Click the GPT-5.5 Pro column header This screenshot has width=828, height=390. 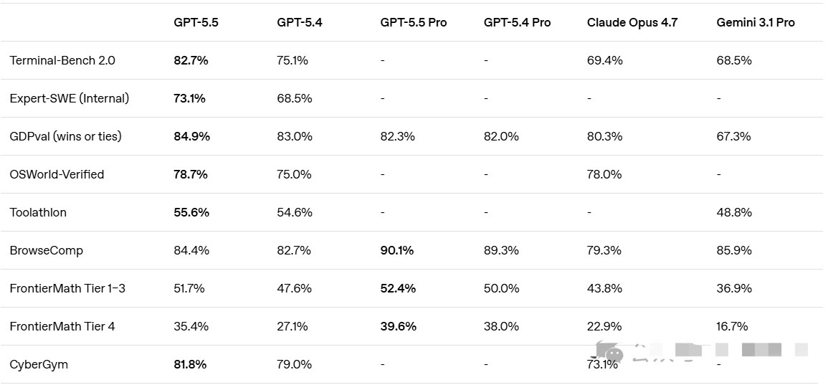click(414, 23)
